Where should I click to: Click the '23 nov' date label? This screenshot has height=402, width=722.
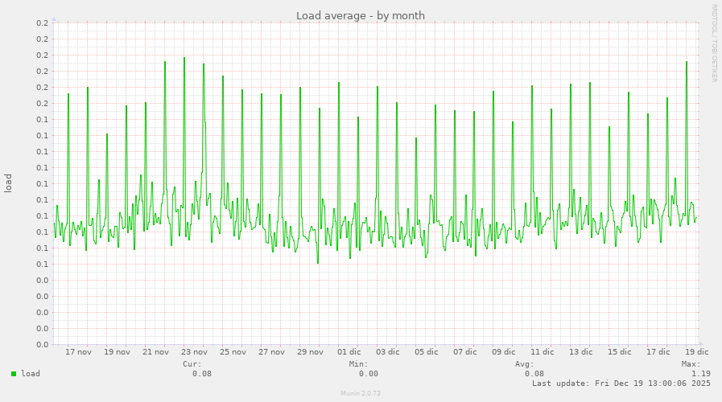[x=194, y=352]
